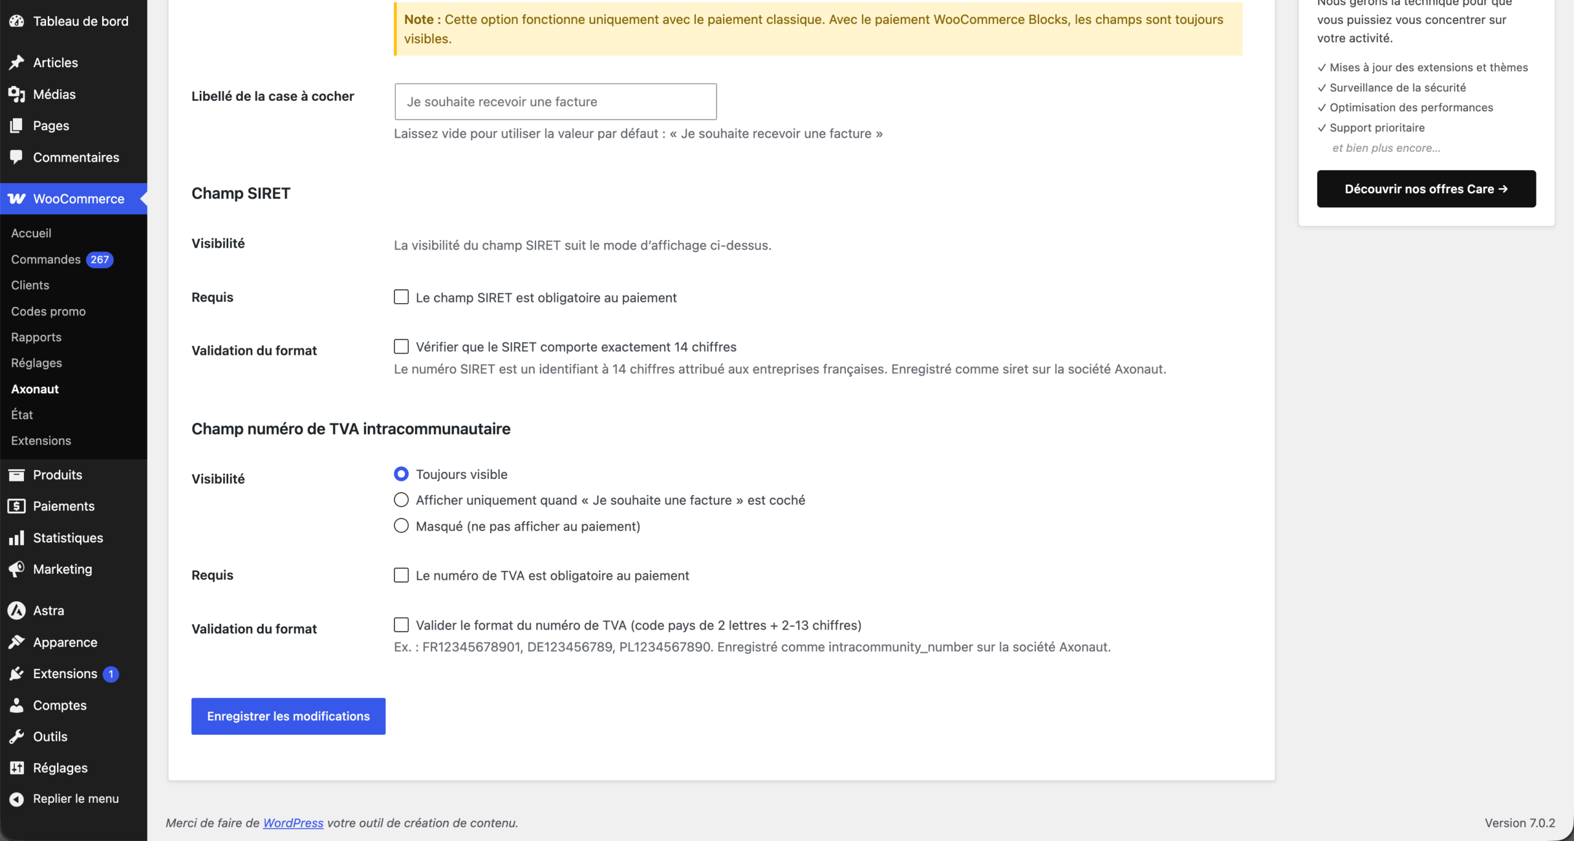Open Outils wrench icon

(17, 736)
